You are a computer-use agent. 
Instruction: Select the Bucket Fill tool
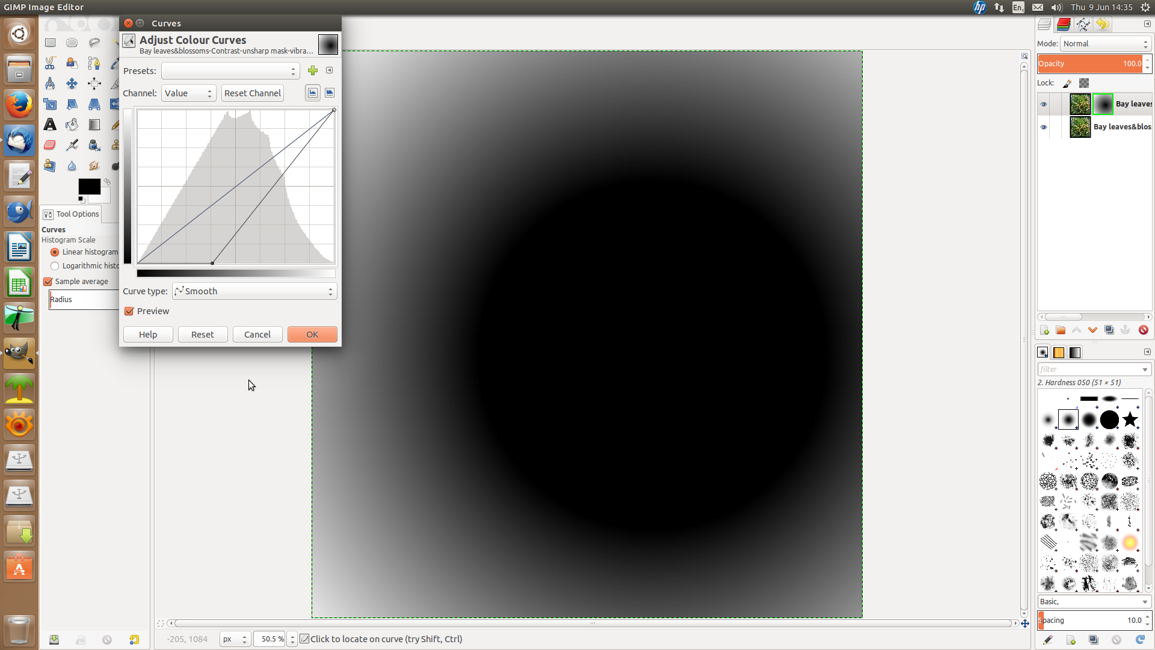point(72,125)
